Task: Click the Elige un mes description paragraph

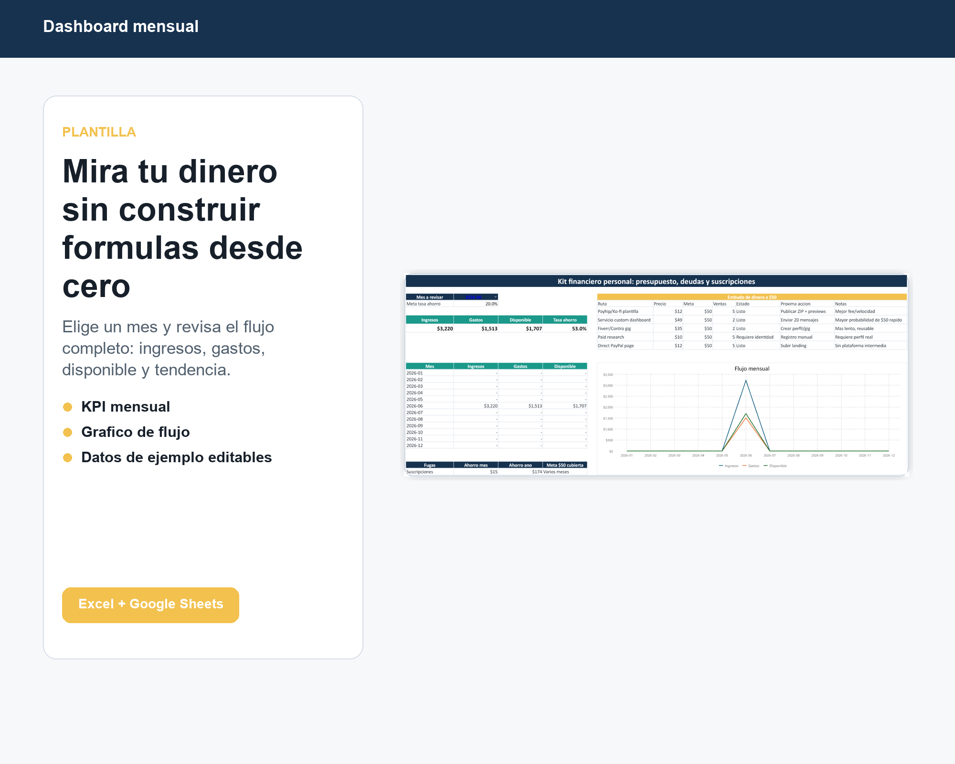Action: click(168, 349)
